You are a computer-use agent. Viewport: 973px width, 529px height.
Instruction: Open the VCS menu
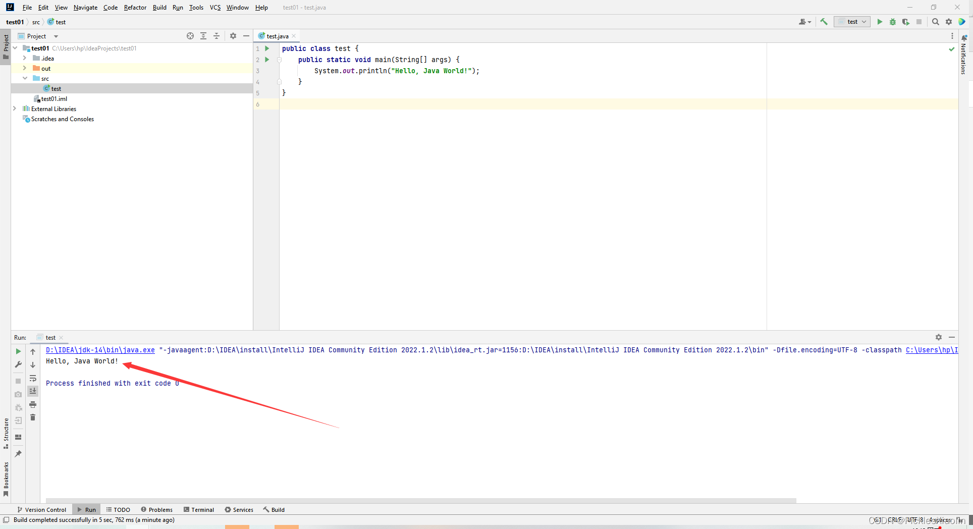tap(215, 7)
